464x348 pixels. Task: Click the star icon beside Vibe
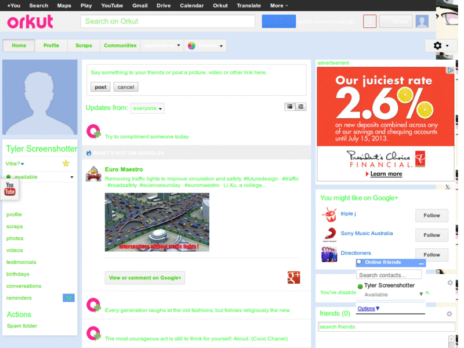(66, 163)
